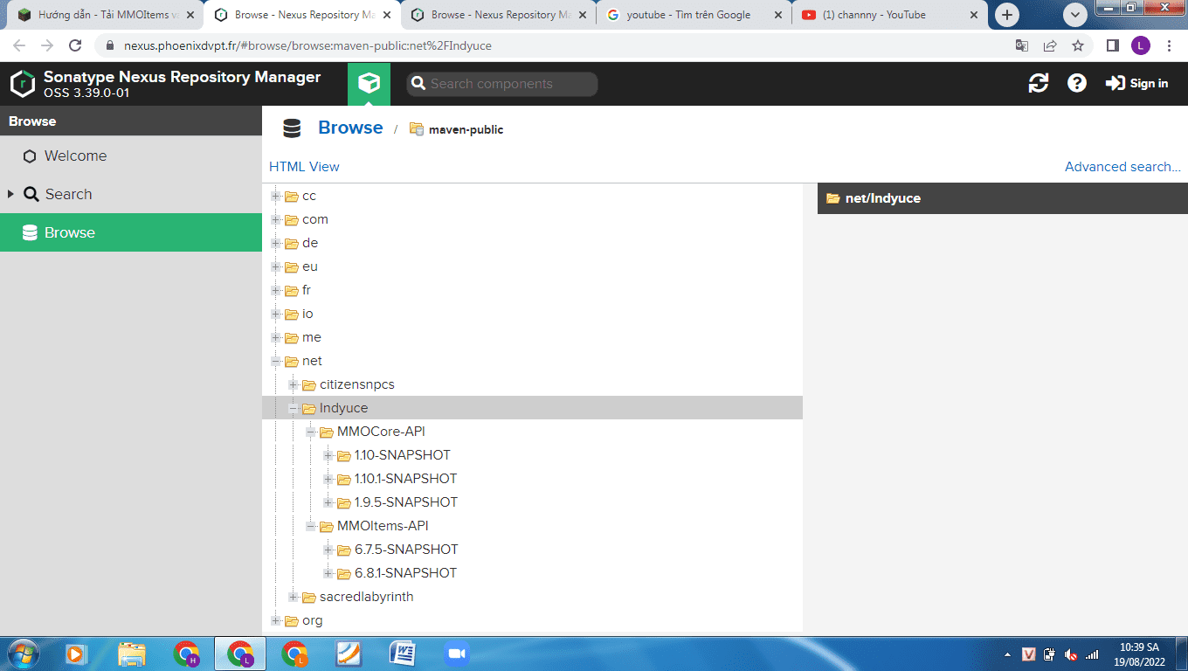This screenshot has width=1188, height=671.
Task: Switch to the channny - YouTube tab
Action: 890,15
